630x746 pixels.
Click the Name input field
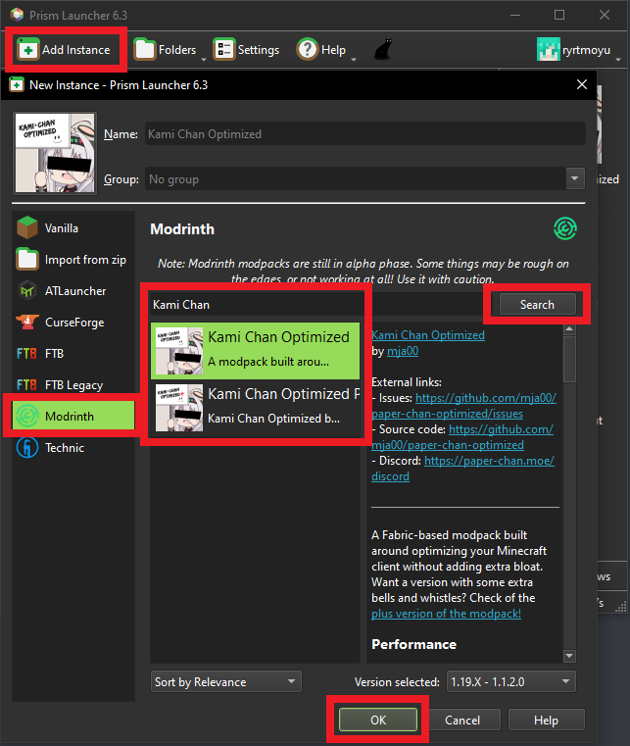(x=365, y=133)
